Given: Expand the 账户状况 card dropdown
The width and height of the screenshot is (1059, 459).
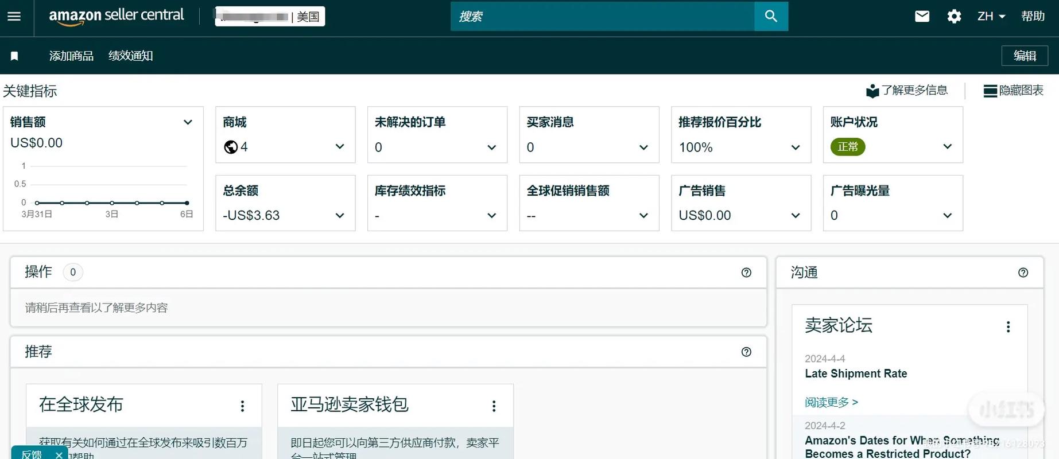Looking at the screenshot, I should pos(948,147).
